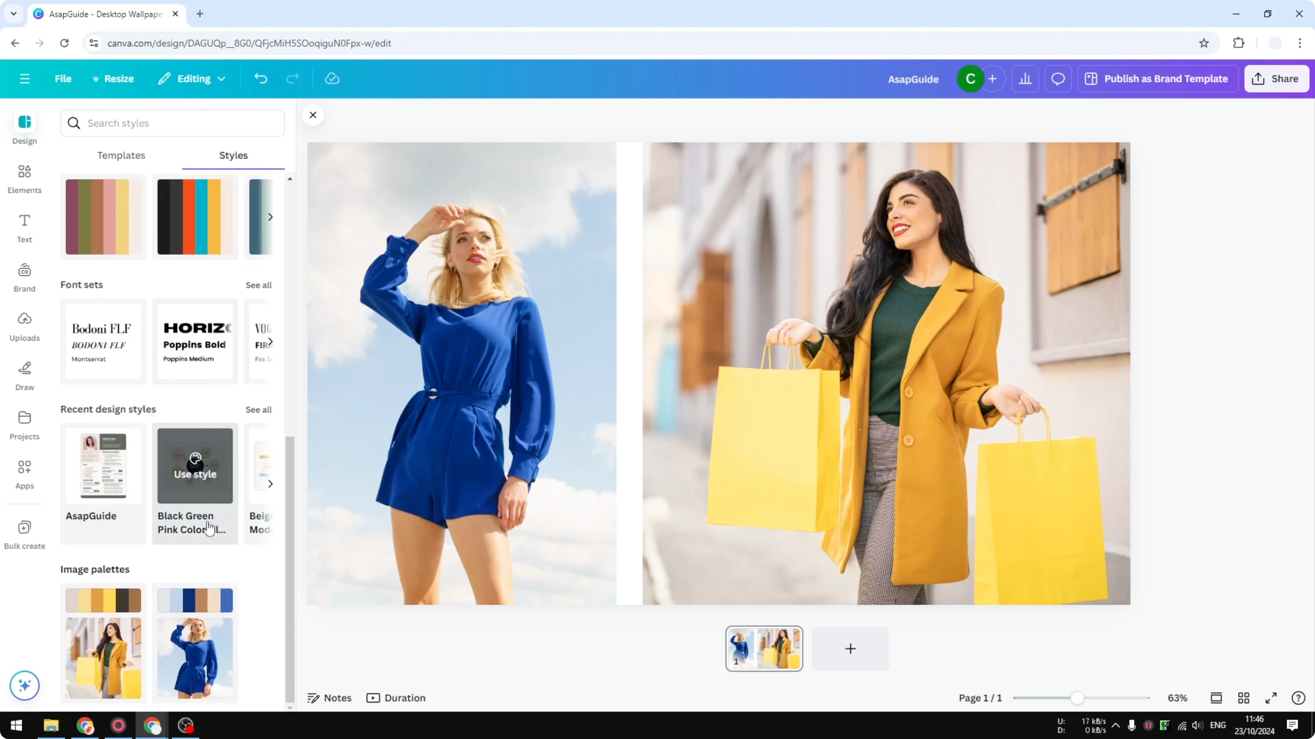The height and width of the screenshot is (739, 1315).
Task: Toggle the bookmark star in the address bar
Action: (1204, 43)
